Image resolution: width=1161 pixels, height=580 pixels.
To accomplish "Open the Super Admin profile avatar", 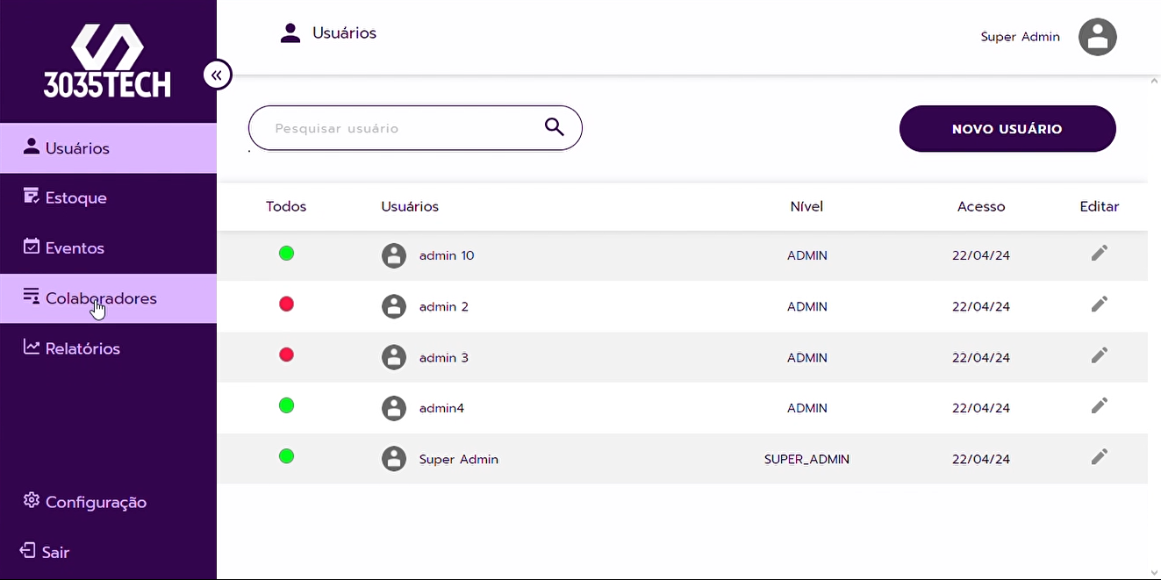I will click(x=1097, y=37).
